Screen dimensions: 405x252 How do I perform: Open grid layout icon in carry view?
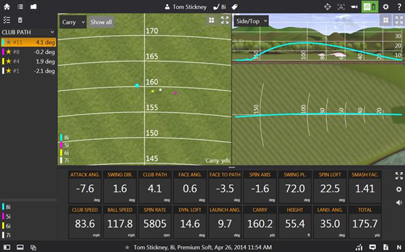(211, 20)
